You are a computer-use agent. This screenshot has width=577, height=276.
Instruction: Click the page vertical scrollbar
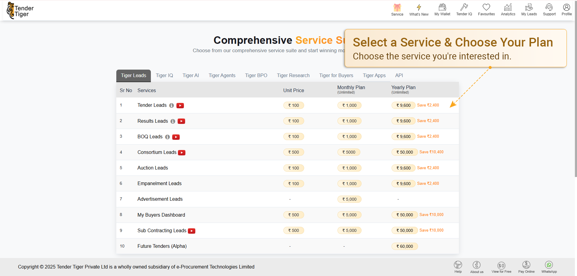pyautogui.click(x=575, y=90)
